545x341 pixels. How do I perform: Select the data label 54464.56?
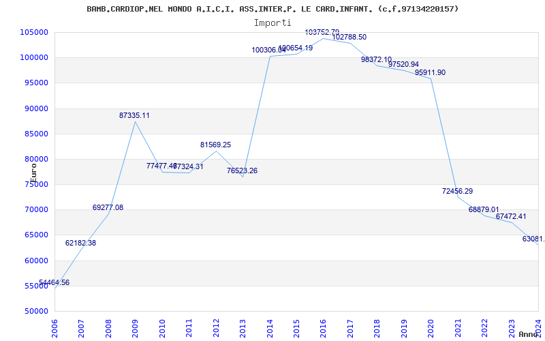coord(54,282)
